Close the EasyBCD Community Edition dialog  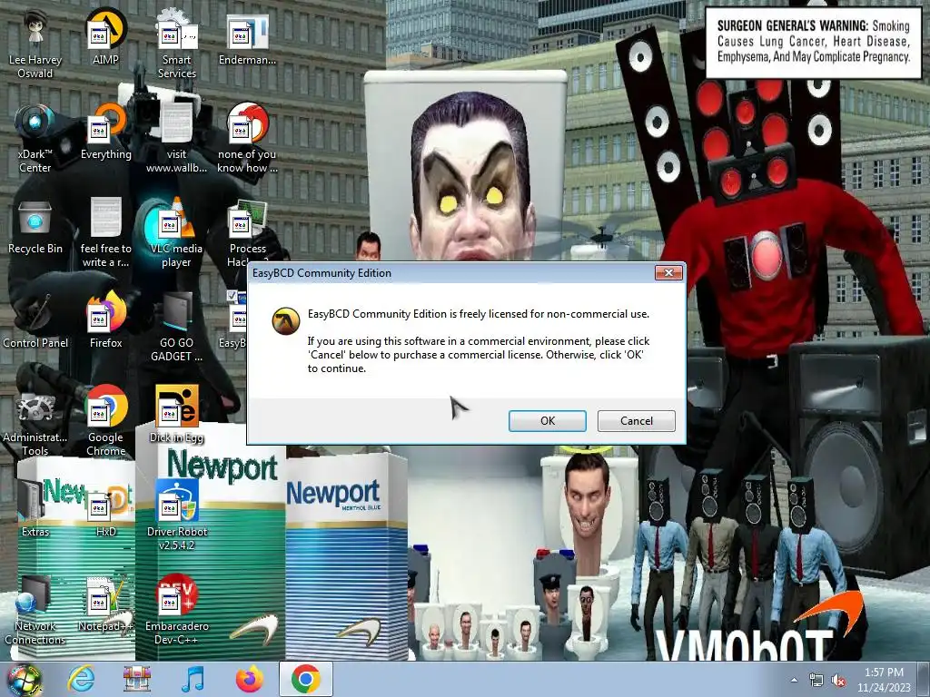(668, 272)
